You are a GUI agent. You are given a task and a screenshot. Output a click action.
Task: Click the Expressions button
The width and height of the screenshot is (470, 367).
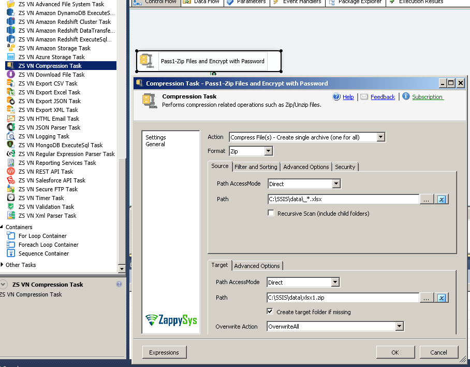point(164,352)
